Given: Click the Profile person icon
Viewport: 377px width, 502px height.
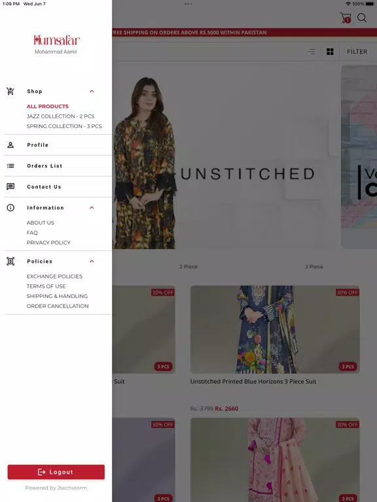Looking at the screenshot, I should click(10, 145).
